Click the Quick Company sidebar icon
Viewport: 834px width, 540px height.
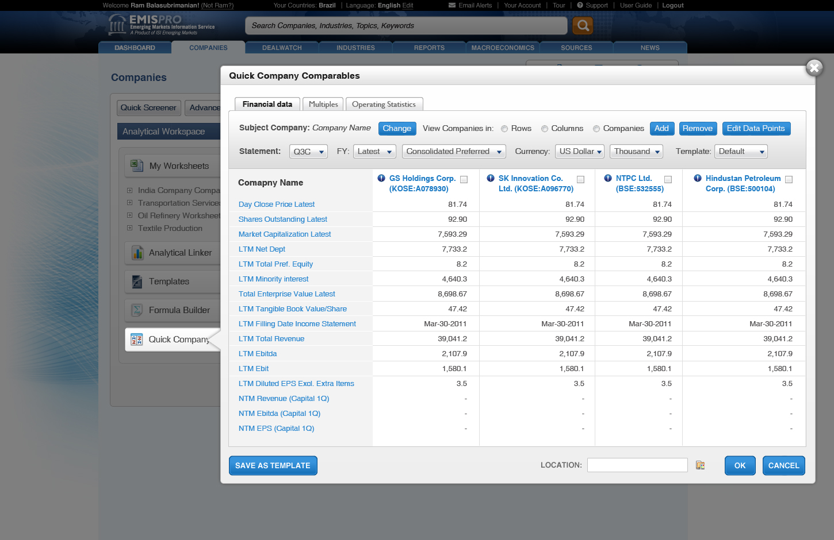click(137, 340)
